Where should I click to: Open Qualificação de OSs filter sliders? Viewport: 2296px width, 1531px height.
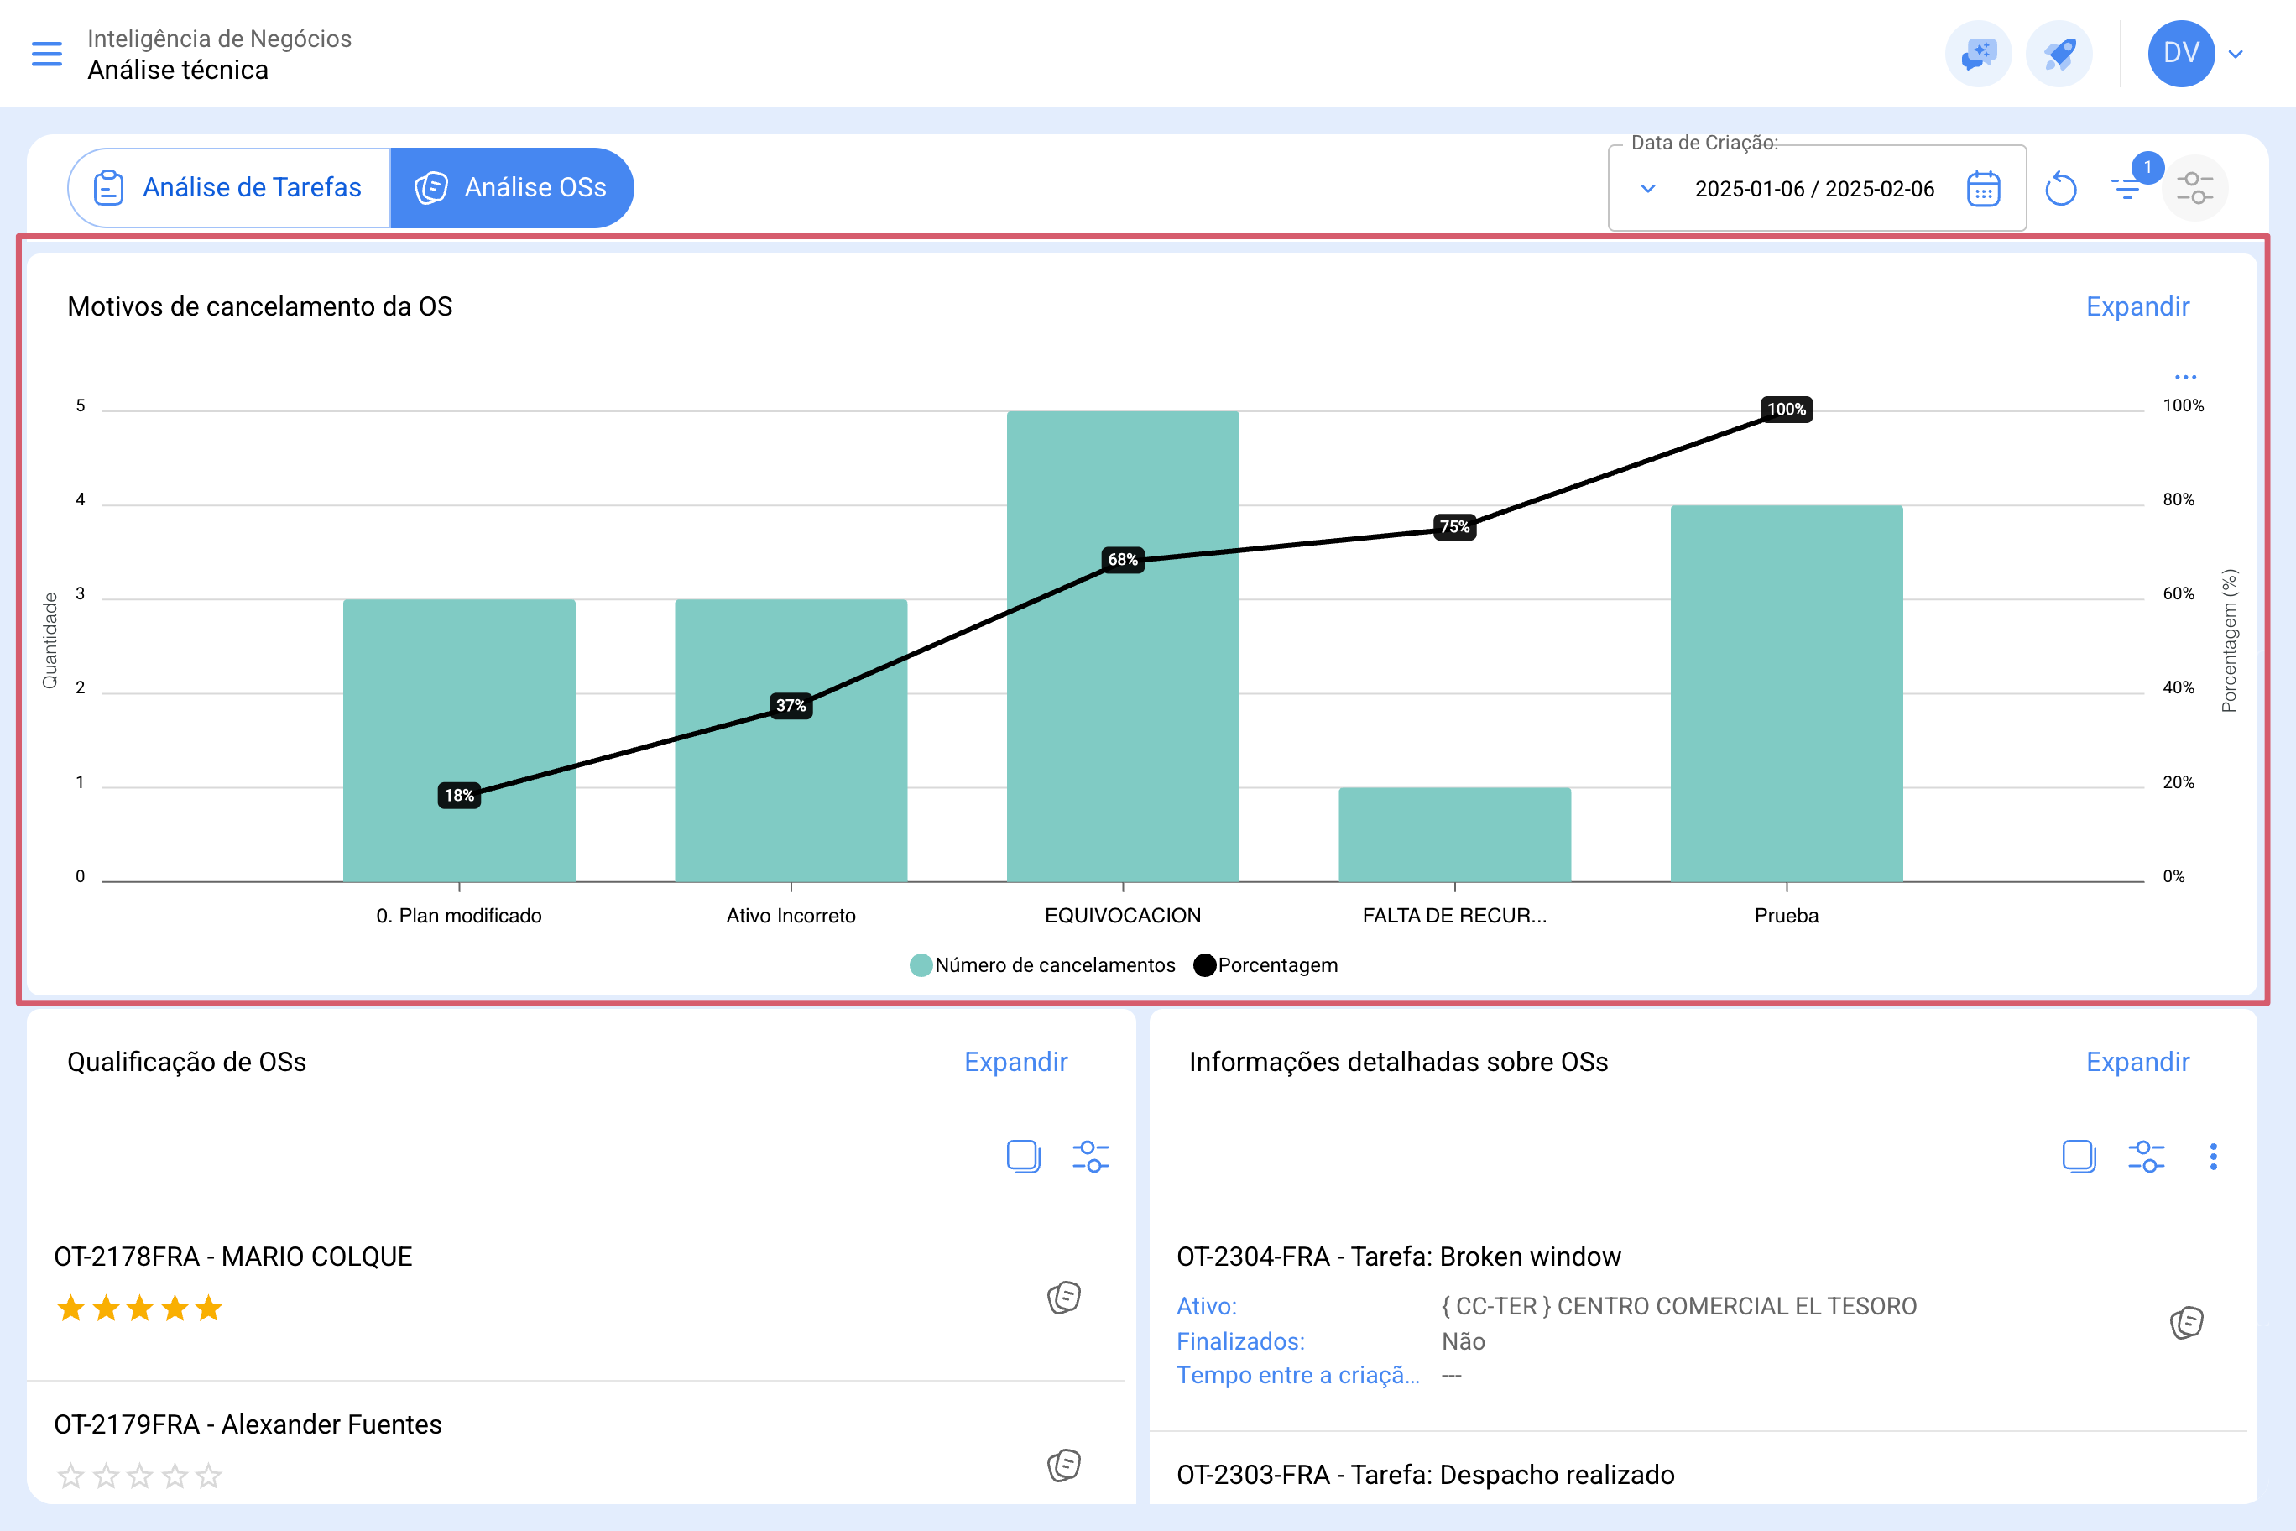tap(1090, 1157)
